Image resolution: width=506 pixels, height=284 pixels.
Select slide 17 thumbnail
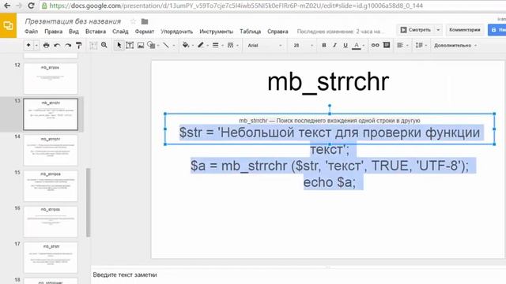pos(51,257)
